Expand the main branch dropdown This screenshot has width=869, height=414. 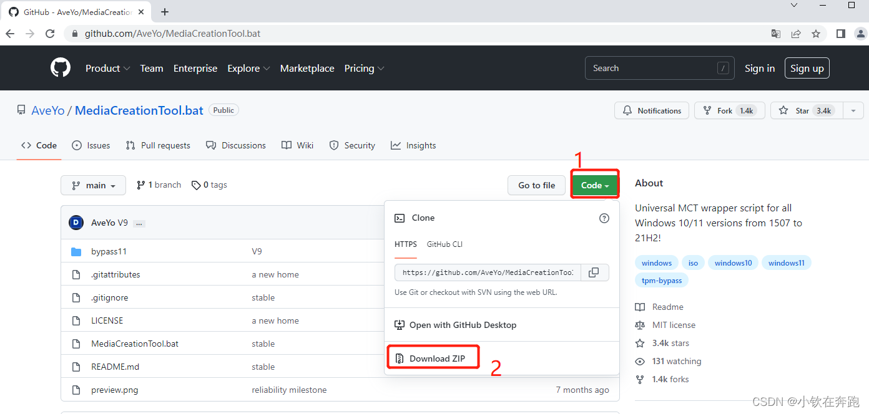(94, 185)
